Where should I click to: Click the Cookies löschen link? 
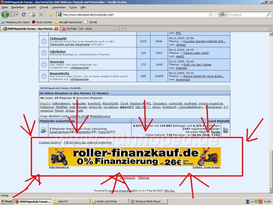point(50,142)
